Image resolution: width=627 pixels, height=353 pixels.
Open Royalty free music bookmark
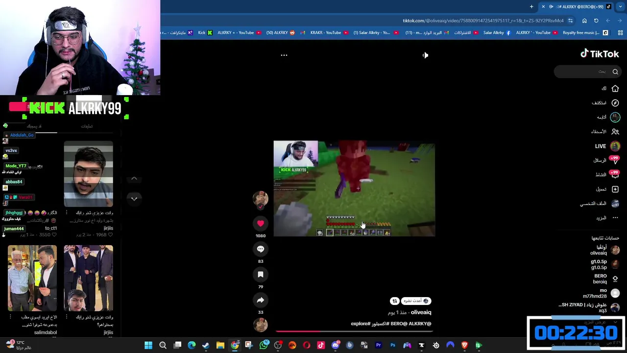tap(585, 33)
